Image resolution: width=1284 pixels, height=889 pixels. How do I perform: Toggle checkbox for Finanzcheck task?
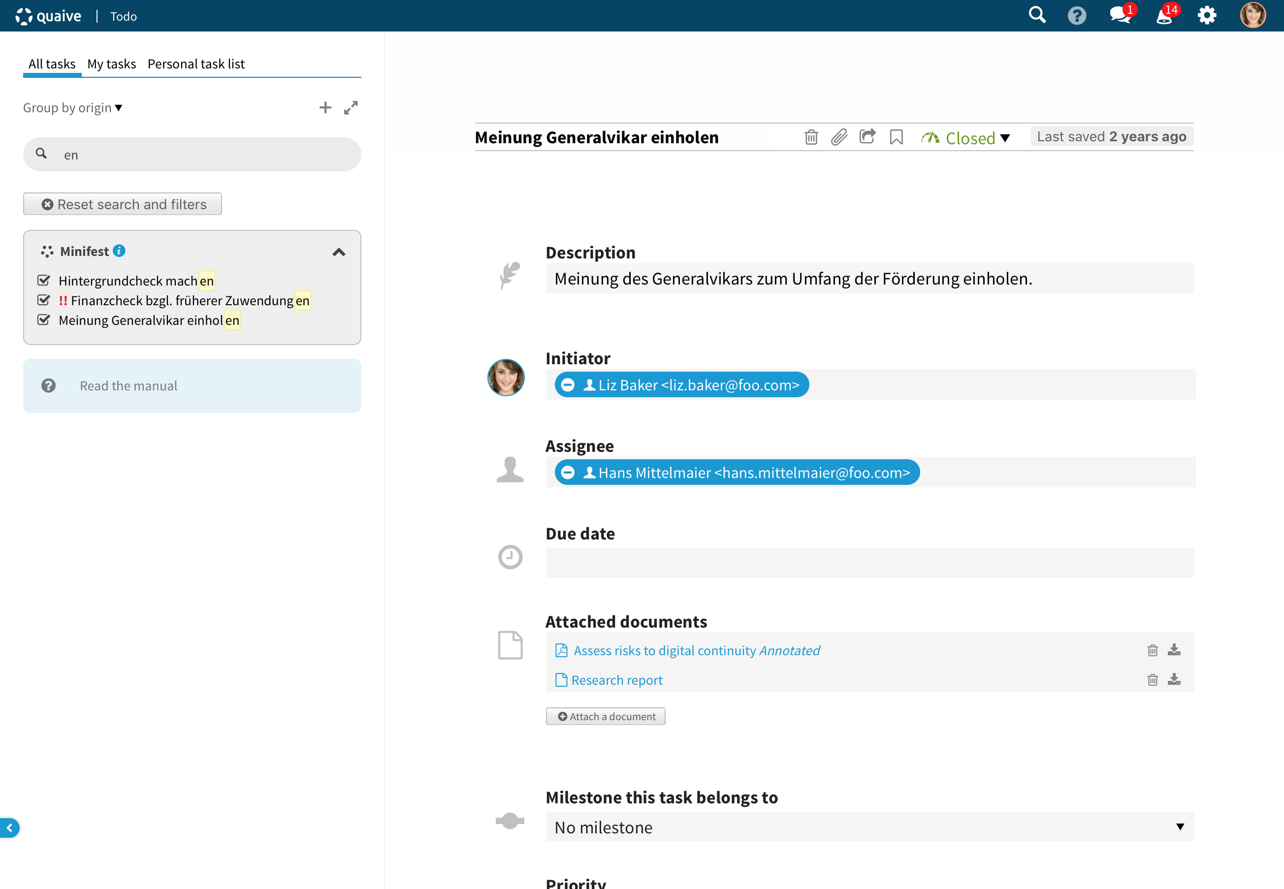43,300
